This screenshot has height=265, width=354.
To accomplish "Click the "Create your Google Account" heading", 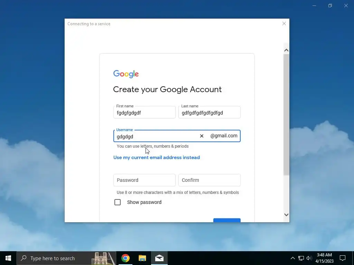I will click(167, 89).
